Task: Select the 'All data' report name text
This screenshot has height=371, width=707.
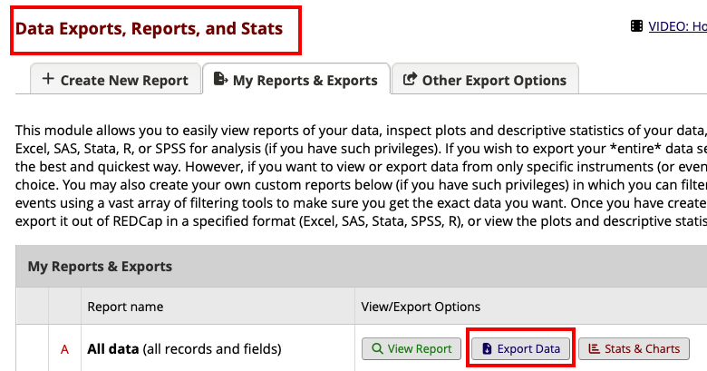Action: coord(112,349)
